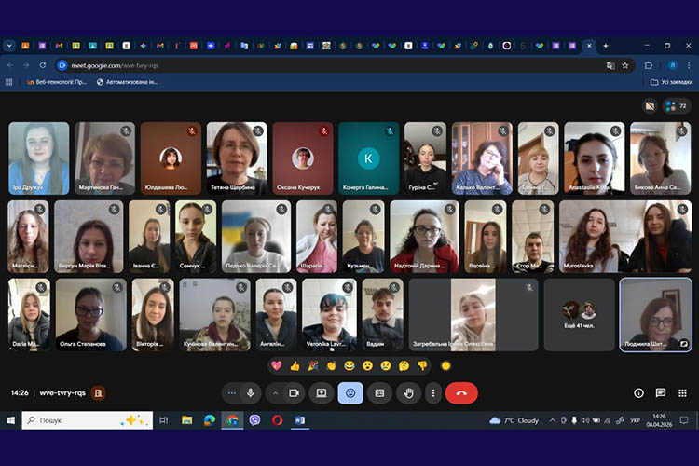699x466 pixels.
Task: Open the chat with everyone panel
Action: 661,393
